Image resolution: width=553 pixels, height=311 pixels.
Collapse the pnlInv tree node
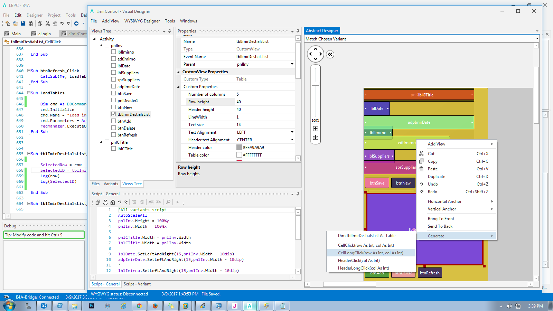point(101,45)
